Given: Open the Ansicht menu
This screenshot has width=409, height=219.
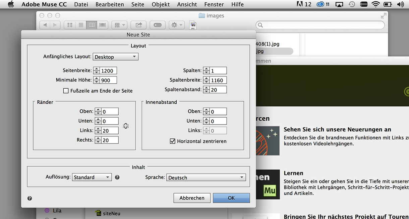Looking at the screenshot, I should click(187, 4).
